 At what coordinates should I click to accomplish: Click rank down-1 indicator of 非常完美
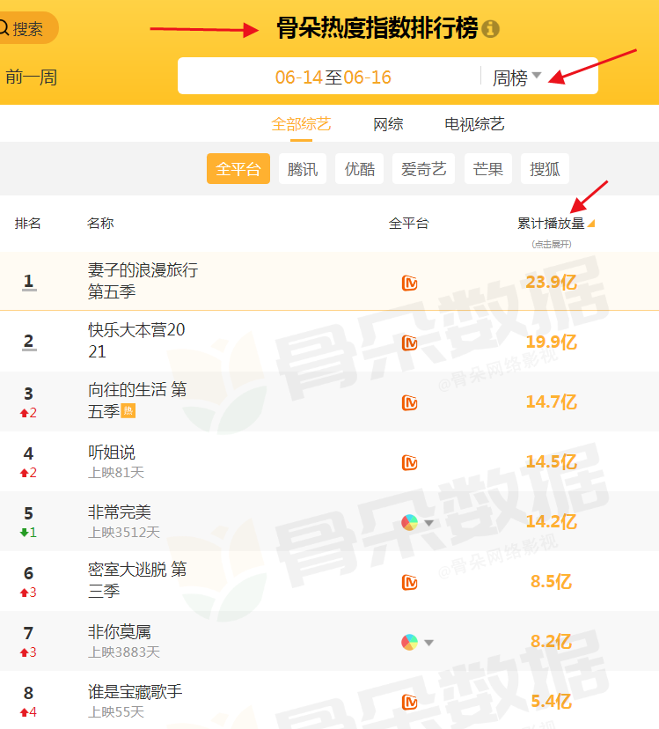coord(28,533)
